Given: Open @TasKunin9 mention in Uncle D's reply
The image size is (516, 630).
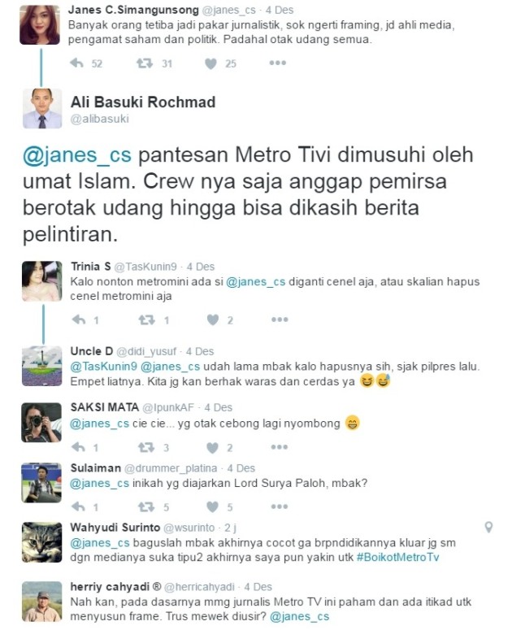Looking at the screenshot, I should tap(103, 367).
